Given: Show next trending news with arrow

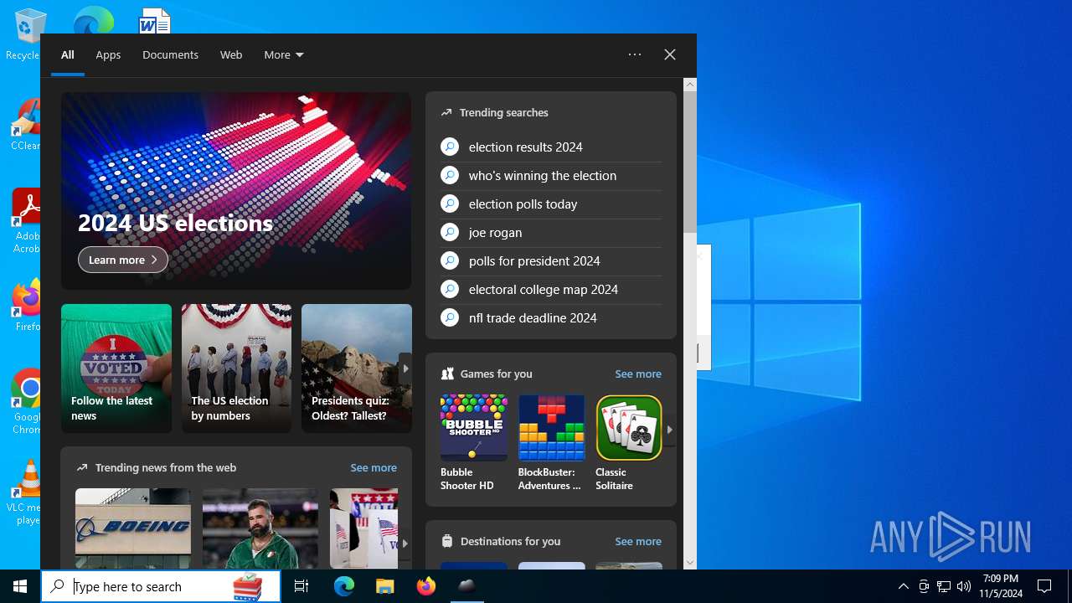Looking at the screenshot, I should pos(405,543).
